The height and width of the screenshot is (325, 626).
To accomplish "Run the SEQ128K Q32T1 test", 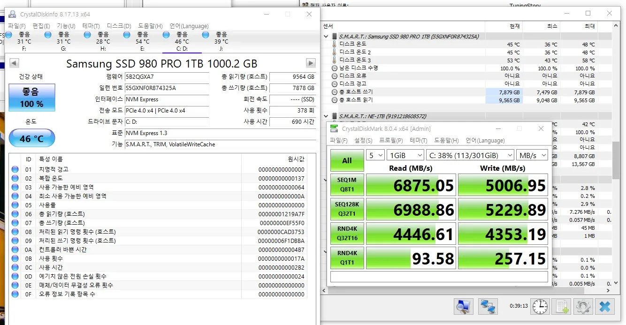I will point(347,209).
